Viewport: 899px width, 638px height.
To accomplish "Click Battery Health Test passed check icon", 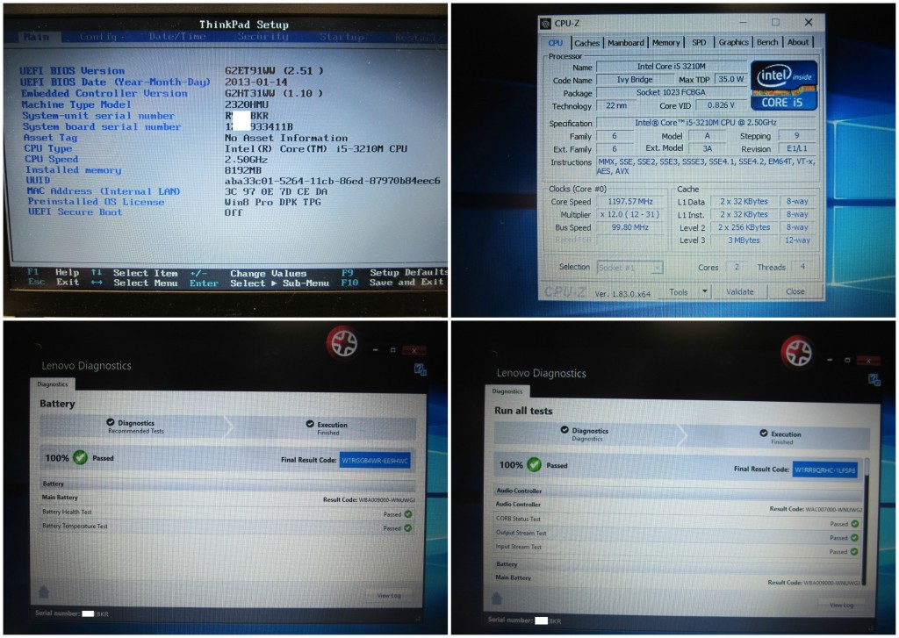I will pos(408,514).
